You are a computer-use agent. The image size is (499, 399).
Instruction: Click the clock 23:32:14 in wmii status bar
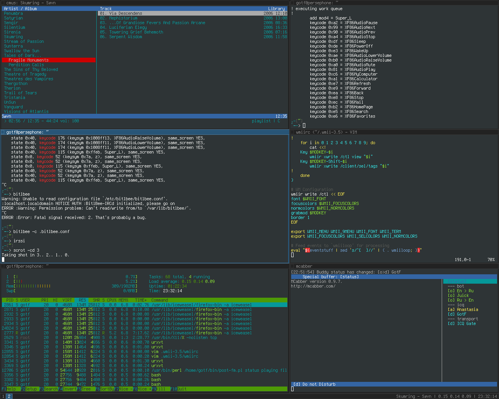pos(488,396)
